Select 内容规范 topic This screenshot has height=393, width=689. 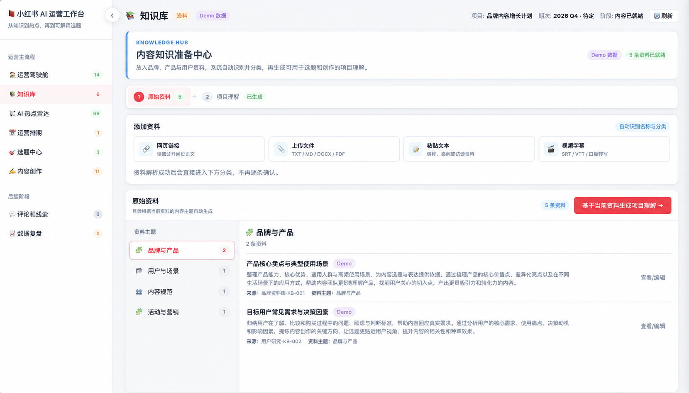[x=182, y=292]
